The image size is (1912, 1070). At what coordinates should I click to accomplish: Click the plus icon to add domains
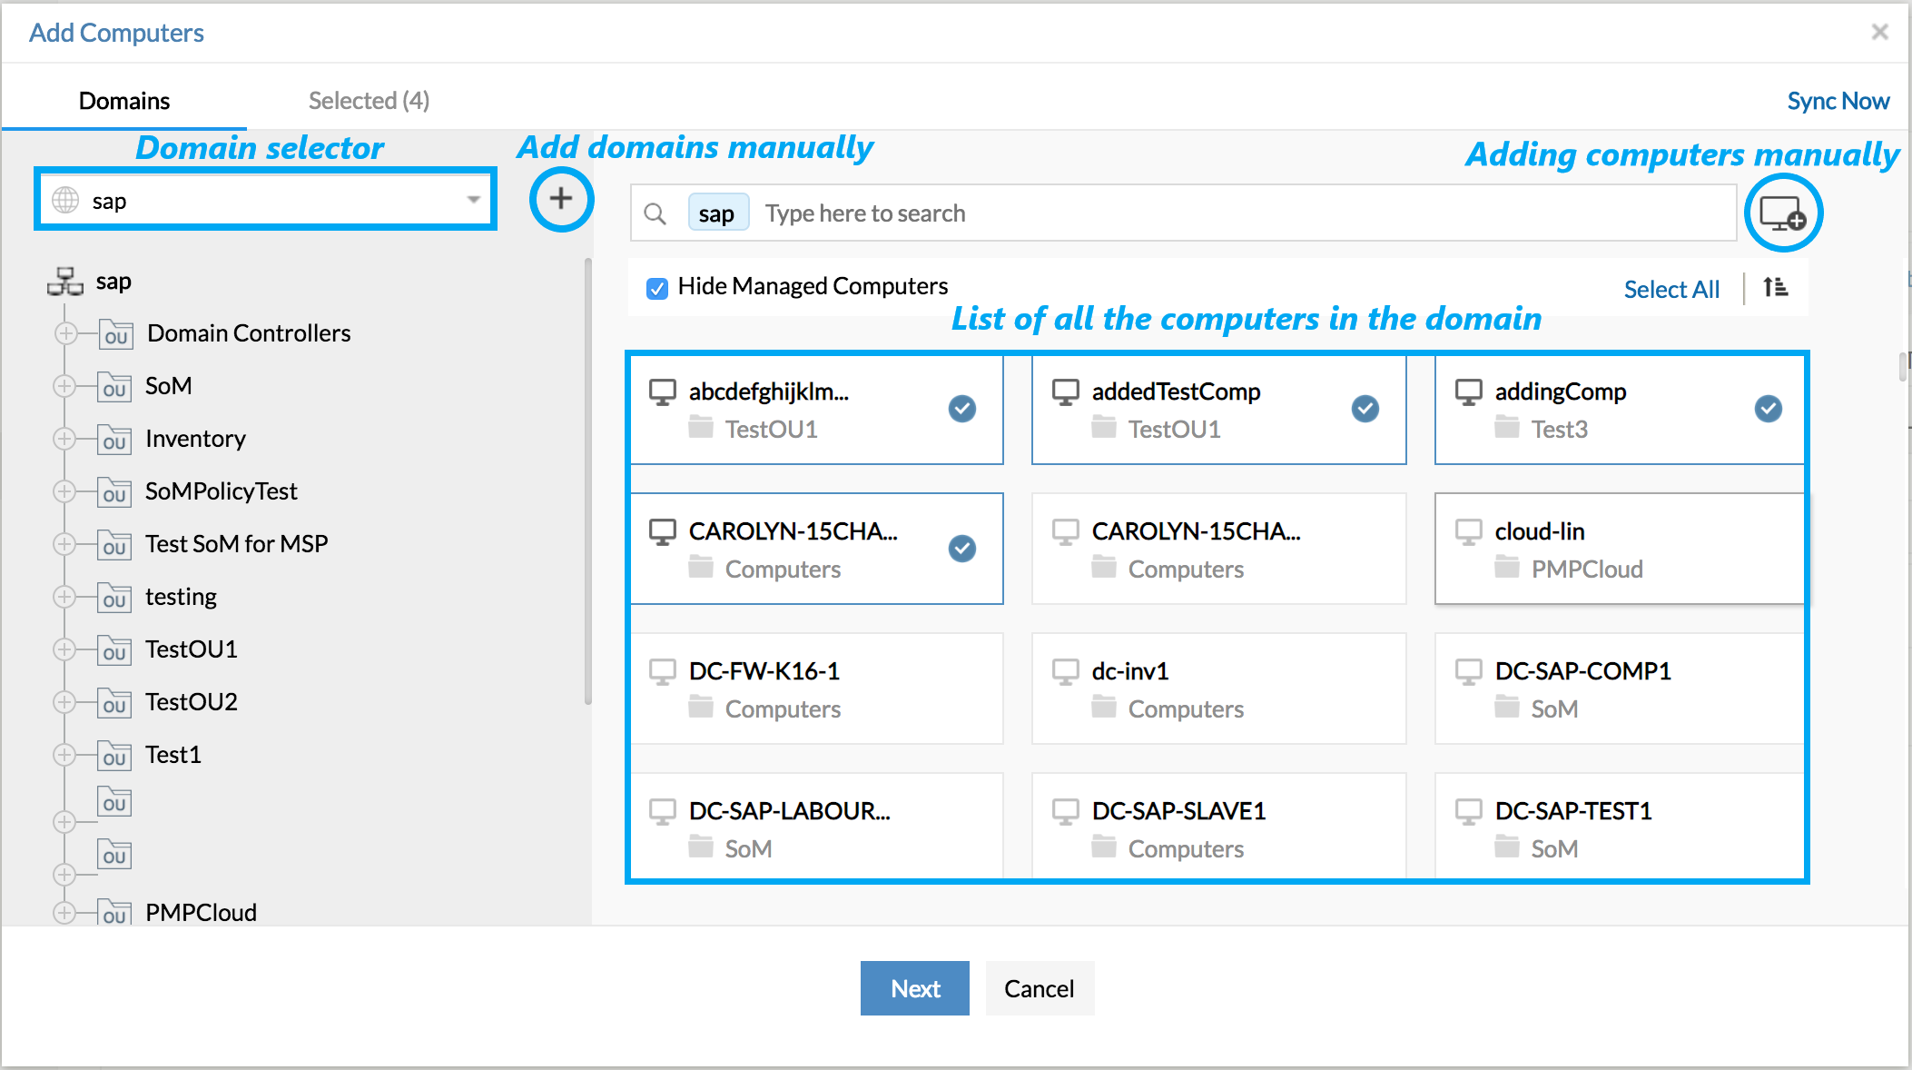pos(561,199)
